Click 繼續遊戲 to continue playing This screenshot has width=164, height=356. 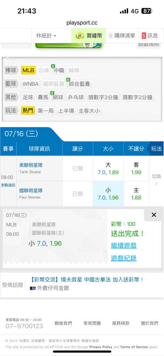124,245
